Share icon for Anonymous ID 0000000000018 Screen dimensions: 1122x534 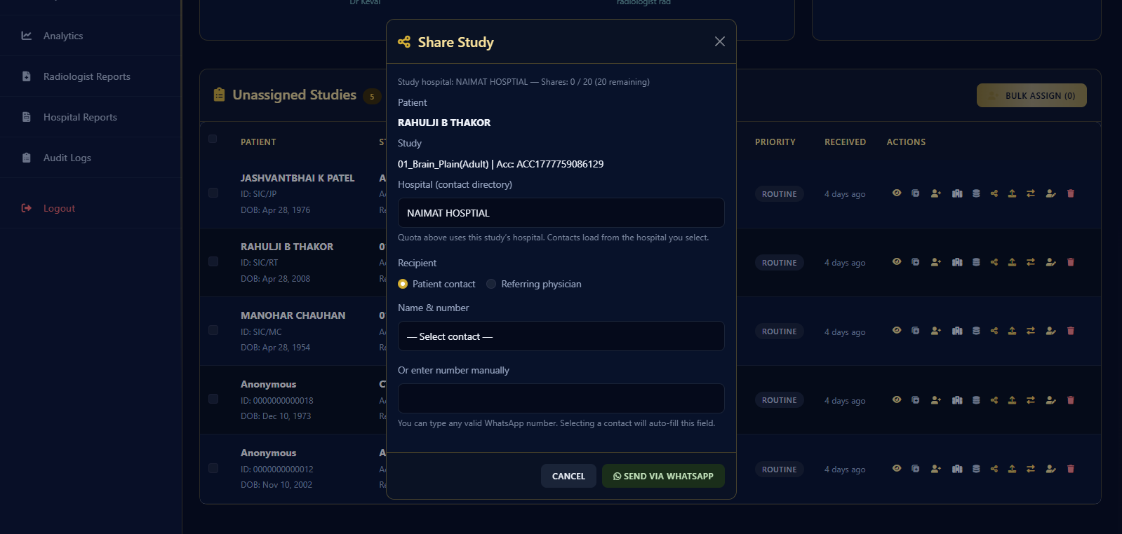994,400
